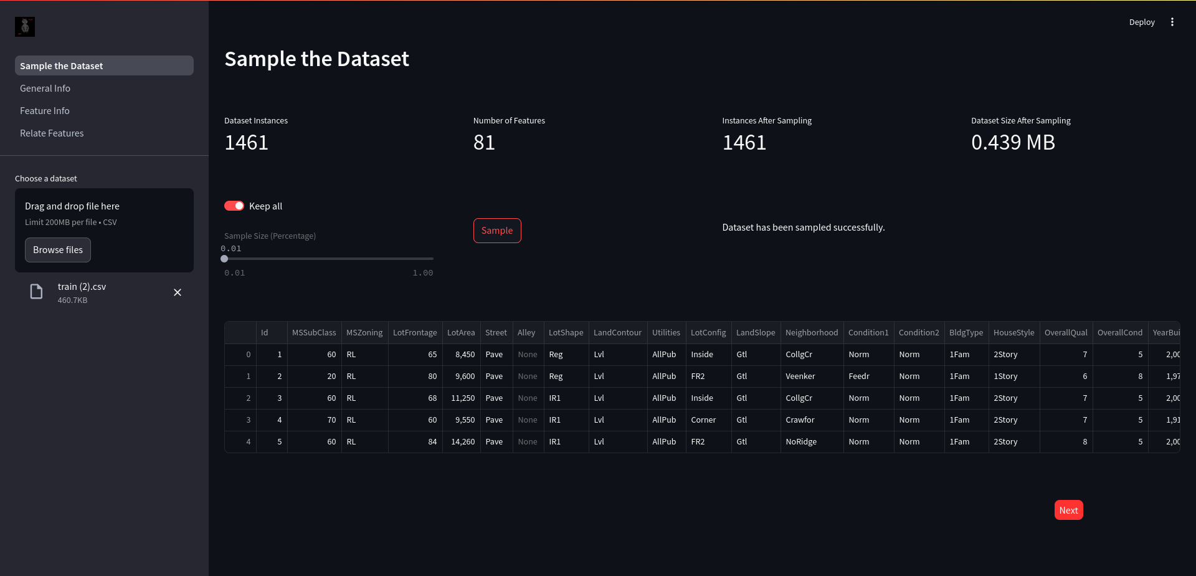This screenshot has height=576, width=1196.
Task: Click the app logo thumbnail in the sidebar
Action: [x=25, y=27]
